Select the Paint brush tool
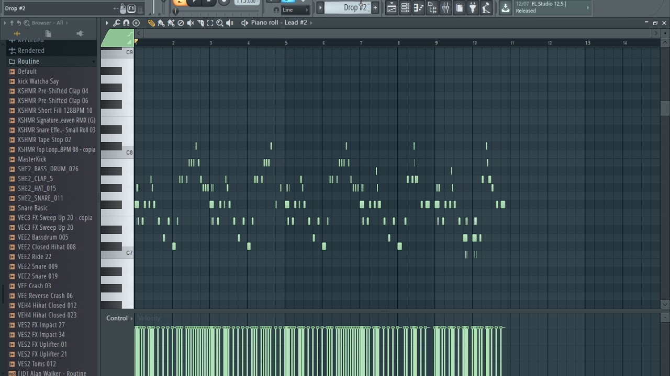The height and width of the screenshot is (376, 670). (161, 23)
